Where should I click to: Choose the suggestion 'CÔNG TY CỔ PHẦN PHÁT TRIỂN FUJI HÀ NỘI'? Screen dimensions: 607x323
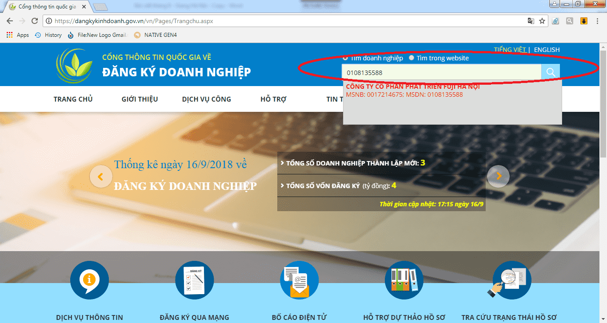tap(413, 87)
